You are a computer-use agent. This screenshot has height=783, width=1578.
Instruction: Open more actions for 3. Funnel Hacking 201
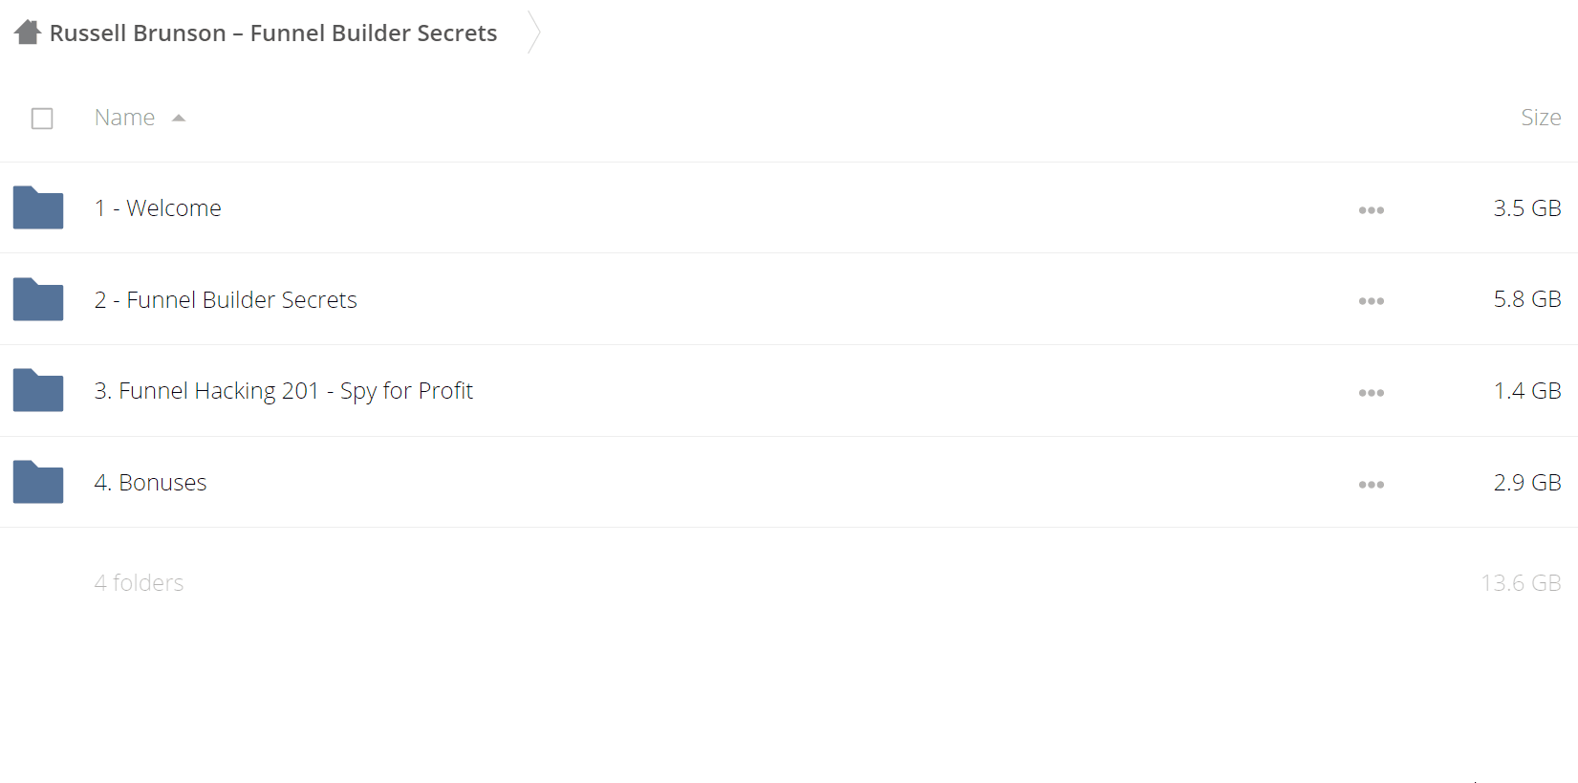click(x=1372, y=393)
